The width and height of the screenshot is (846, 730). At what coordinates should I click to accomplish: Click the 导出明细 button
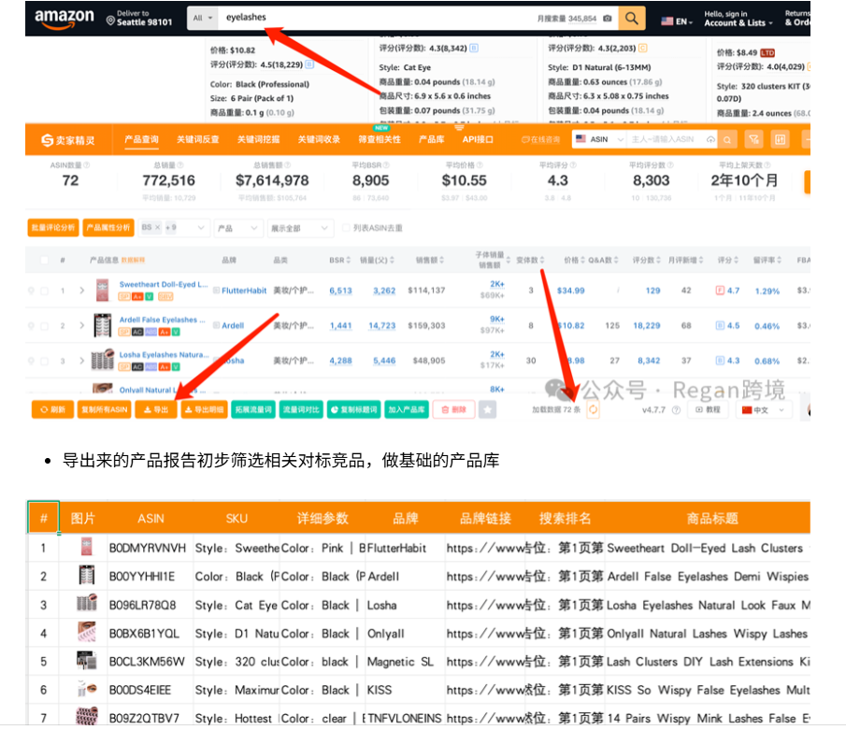(x=204, y=409)
